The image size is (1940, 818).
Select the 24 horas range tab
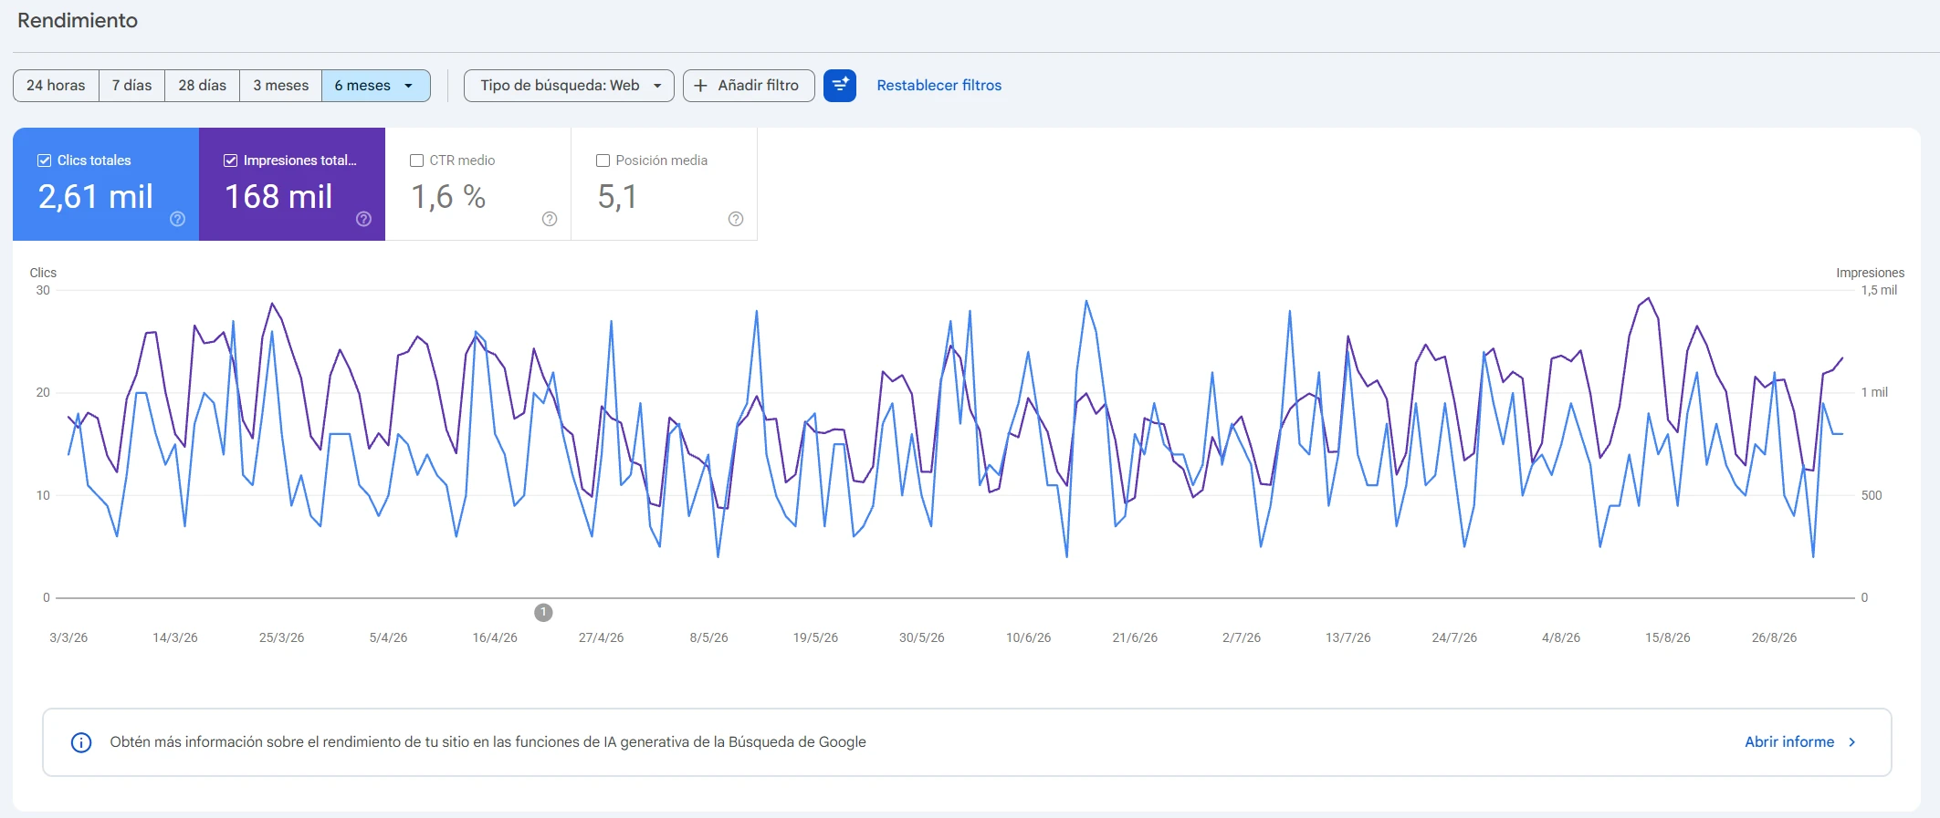(x=56, y=86)
